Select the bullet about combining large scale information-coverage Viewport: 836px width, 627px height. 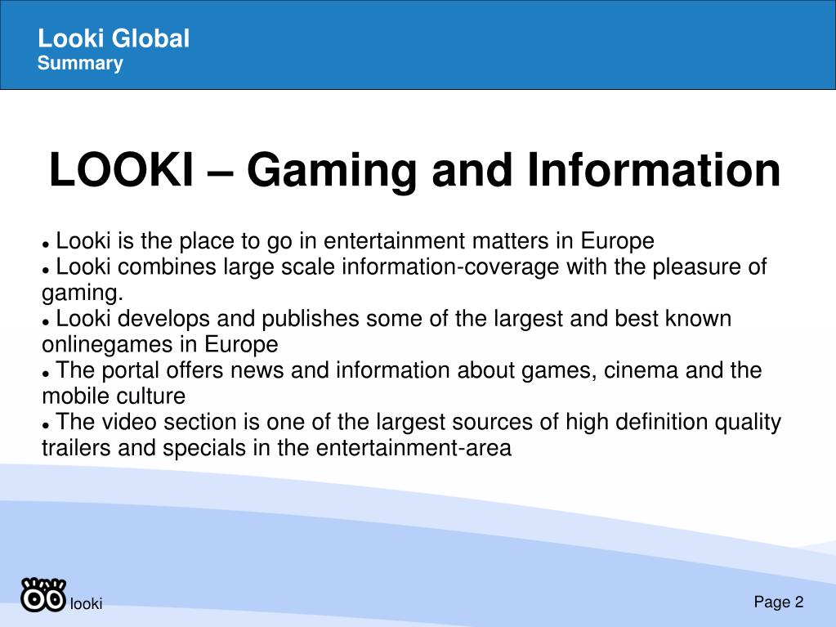(405, 280)
